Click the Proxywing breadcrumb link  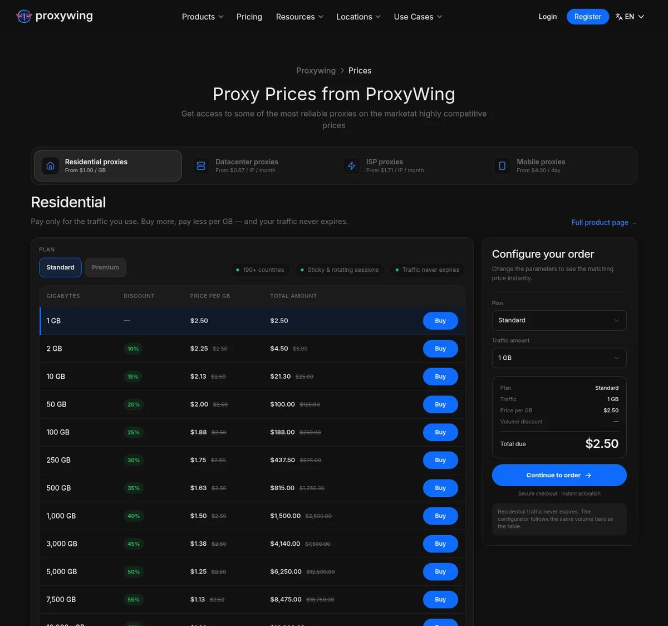pos(316,71)
